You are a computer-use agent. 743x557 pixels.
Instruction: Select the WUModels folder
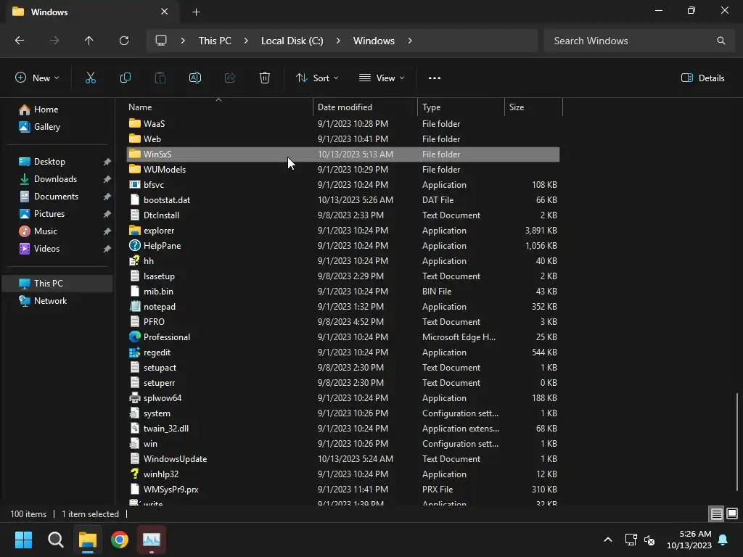tap(343, 170)
